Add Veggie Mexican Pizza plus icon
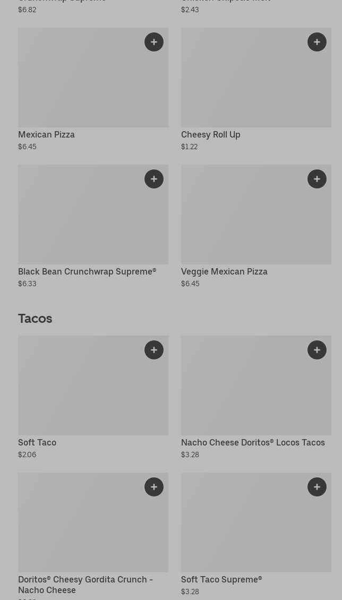This screenshot has width=342, height=600. tap(317, 179)
